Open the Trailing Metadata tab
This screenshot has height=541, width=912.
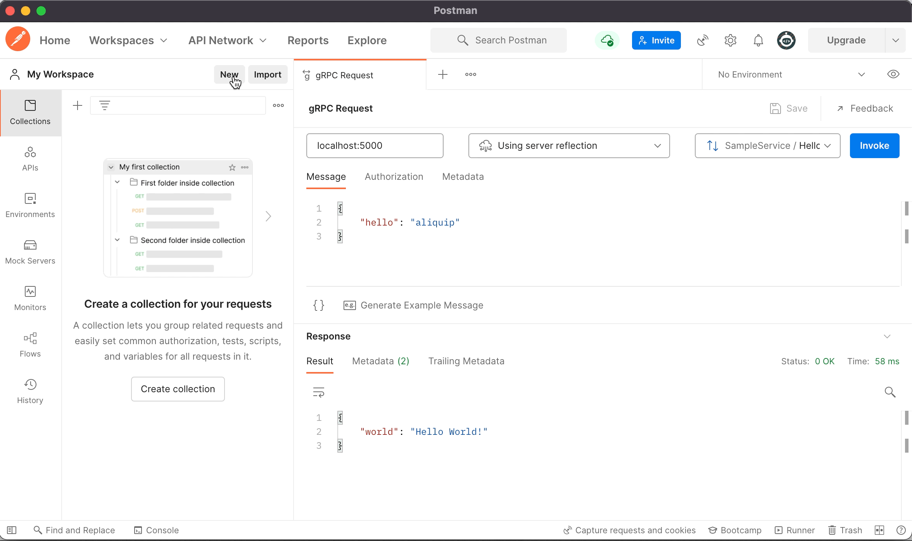coord(466,361)
